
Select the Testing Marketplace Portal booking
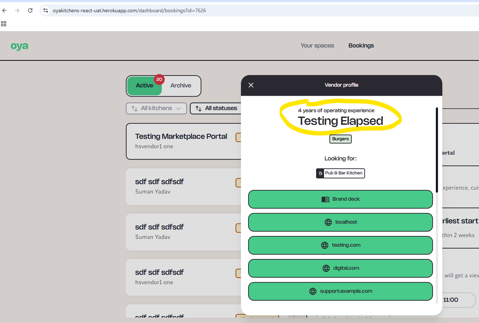pos(182,141)
